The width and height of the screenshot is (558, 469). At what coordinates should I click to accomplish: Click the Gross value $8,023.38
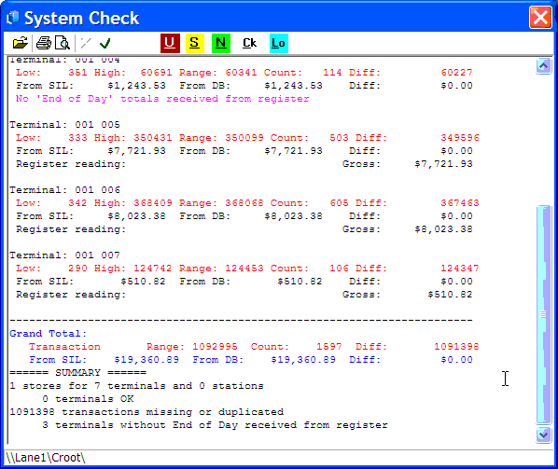pos(443,229)
